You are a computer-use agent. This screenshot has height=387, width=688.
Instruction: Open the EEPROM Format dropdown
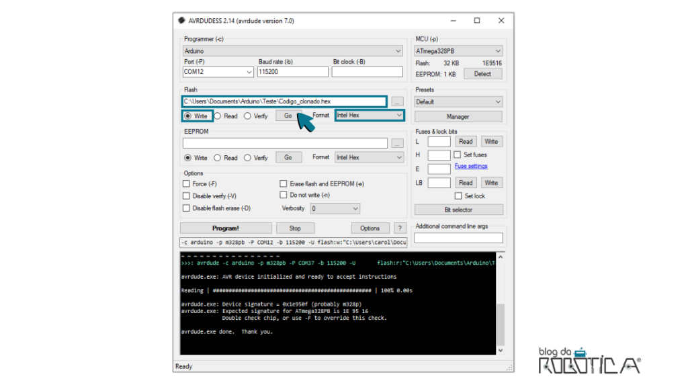369,157
